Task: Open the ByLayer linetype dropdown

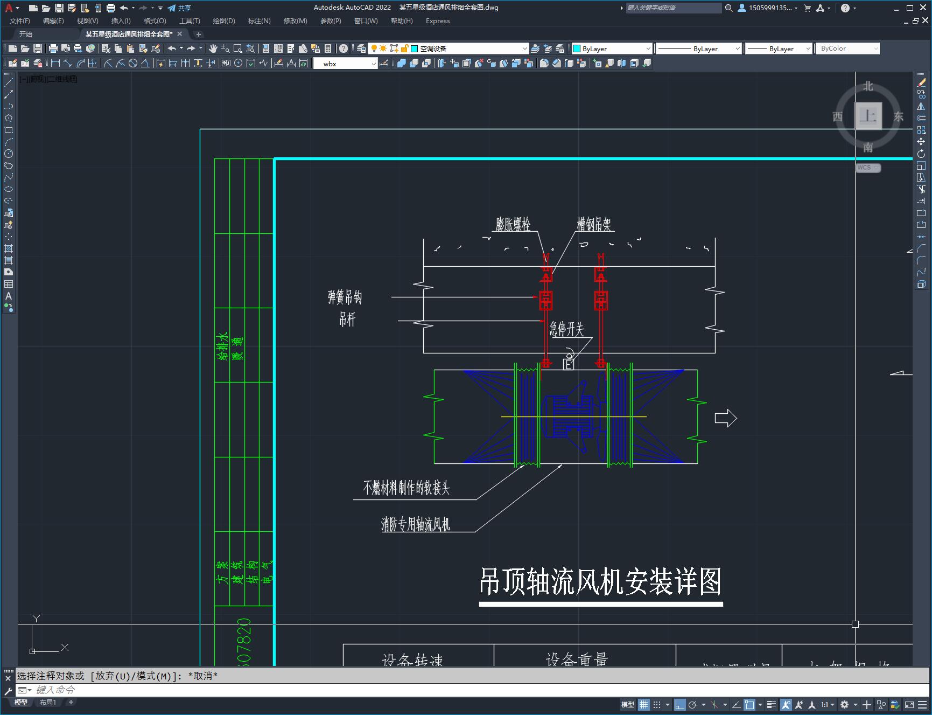Action: click(x=737, y=48)
